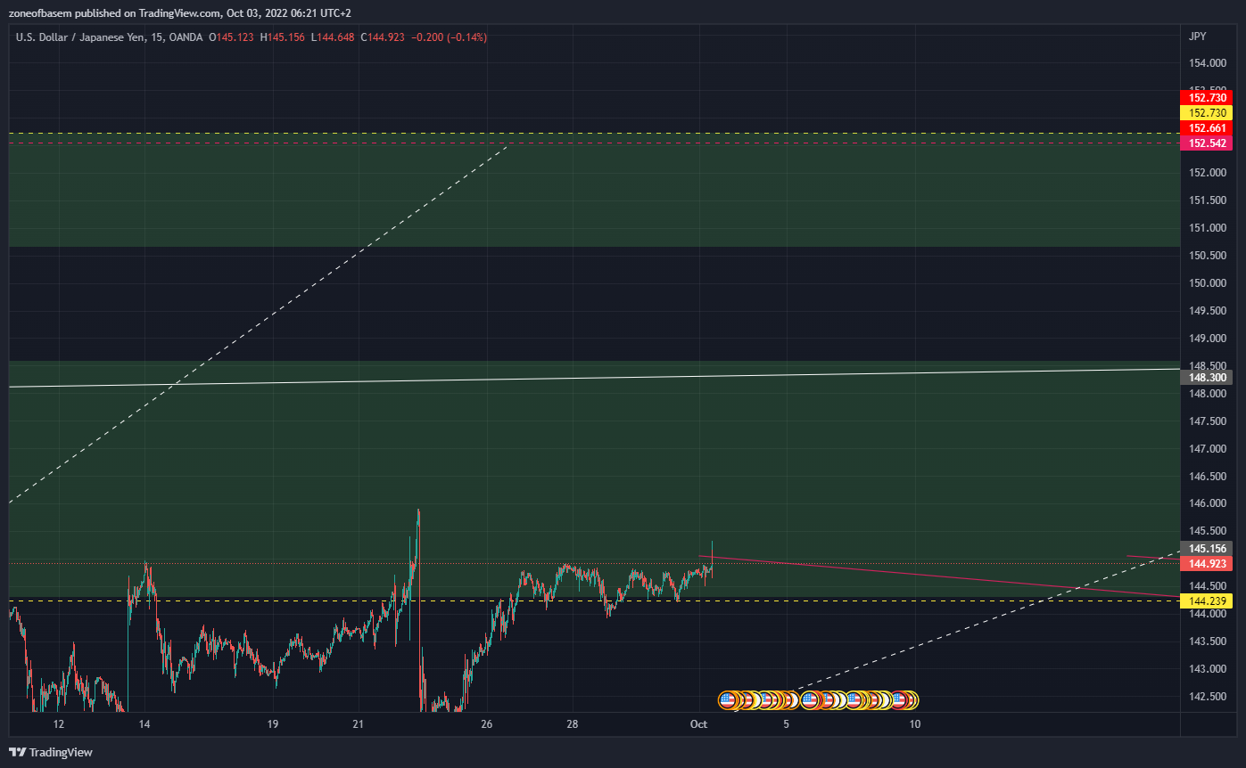Click the 26 date label on time axis
Image resolution: width=1246 pixels, height=768 pixels.
point(487,724)
